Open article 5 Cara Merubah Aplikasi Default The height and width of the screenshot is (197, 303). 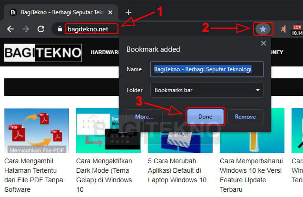click(x=177, y=170)
